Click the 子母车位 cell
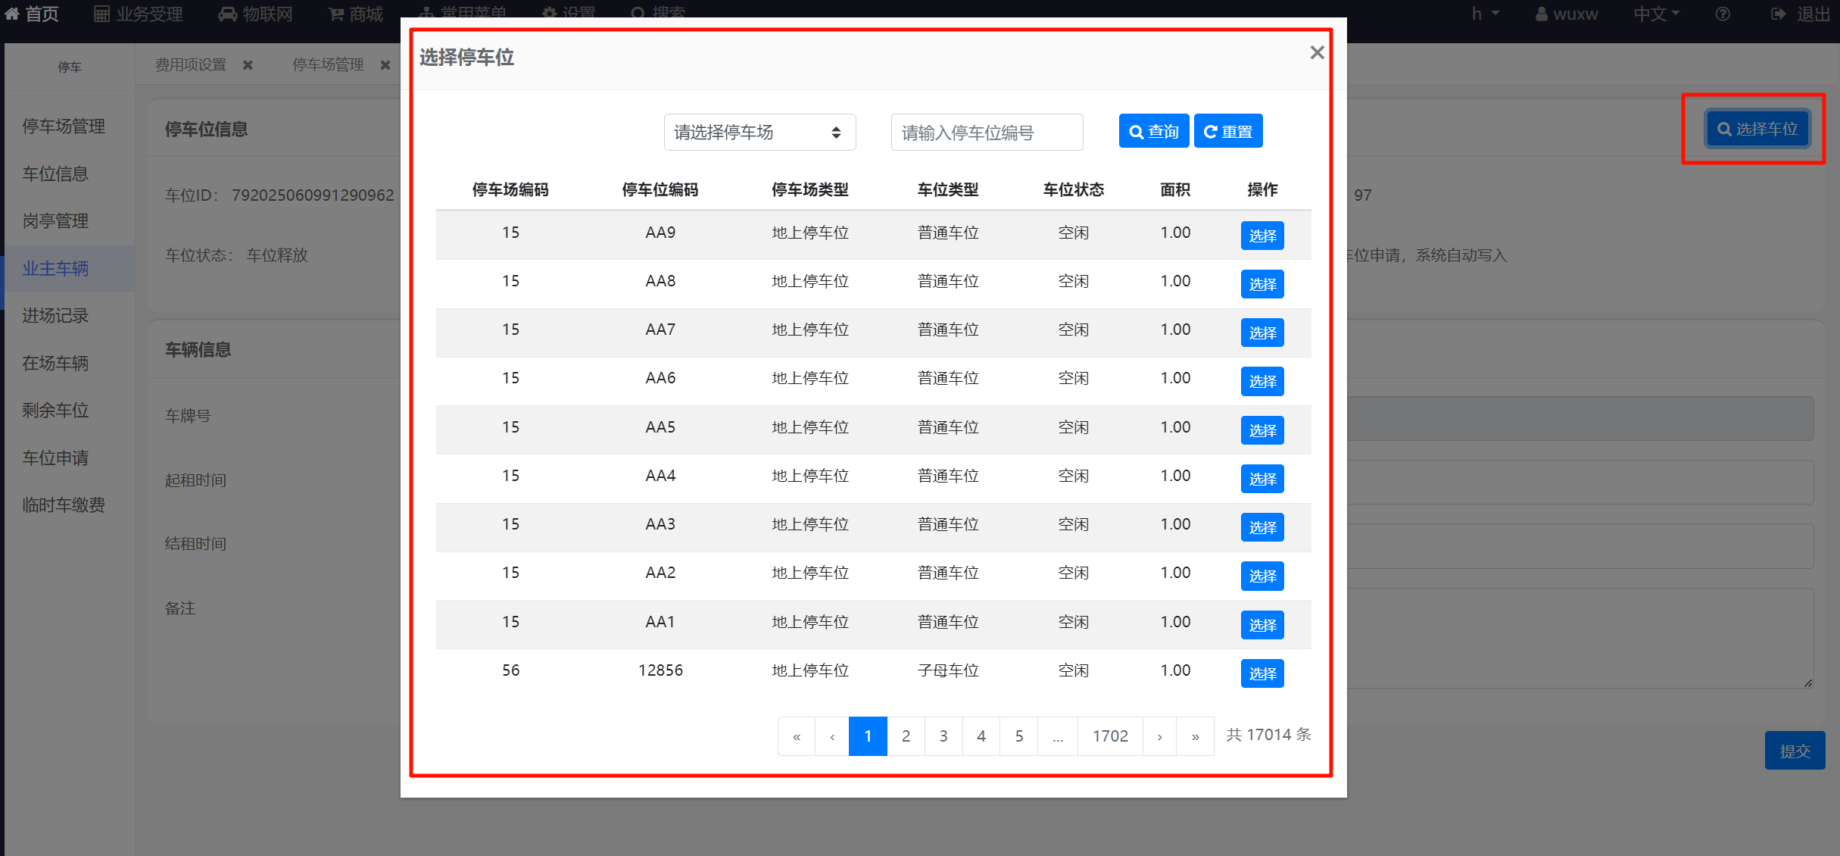 [948, 670]
